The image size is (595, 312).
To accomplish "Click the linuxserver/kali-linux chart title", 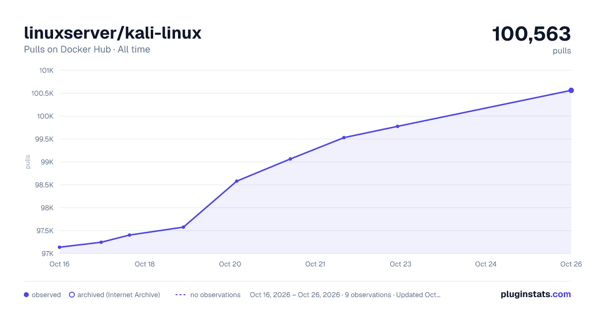I will click(x=113, y=33).
